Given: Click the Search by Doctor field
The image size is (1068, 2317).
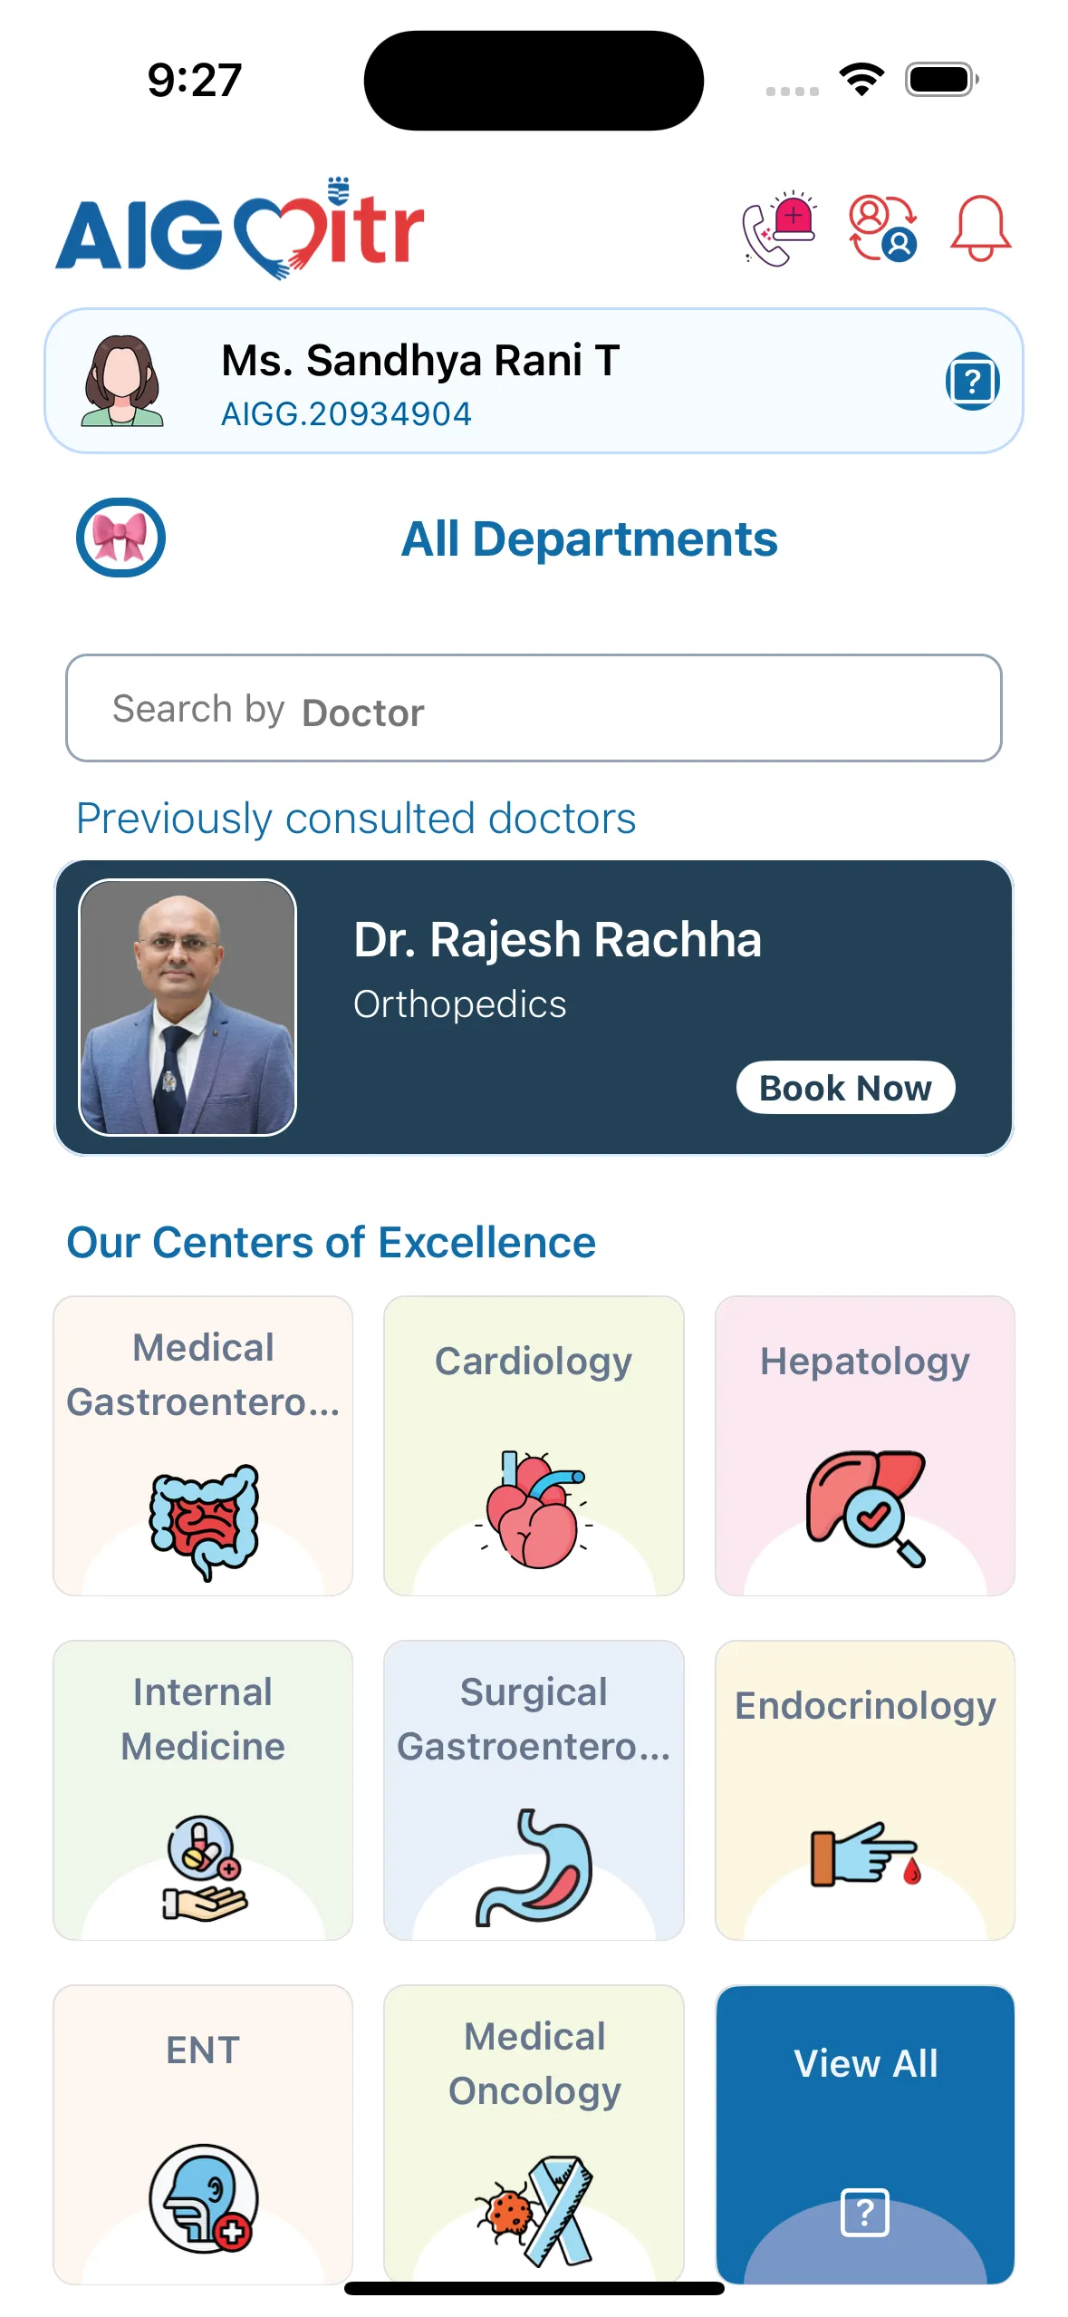Looking at the screenshot, I should click(x=534, y=708).
